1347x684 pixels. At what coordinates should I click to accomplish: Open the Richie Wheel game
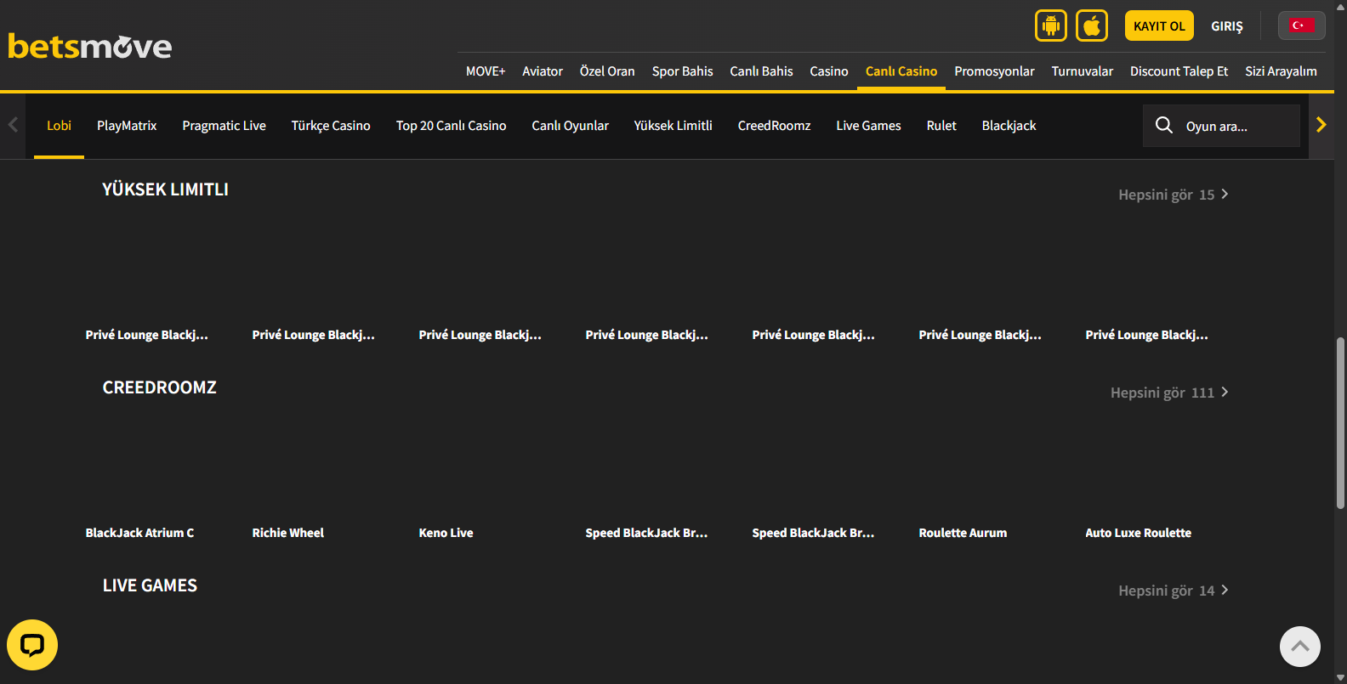[x=288, y=533]
